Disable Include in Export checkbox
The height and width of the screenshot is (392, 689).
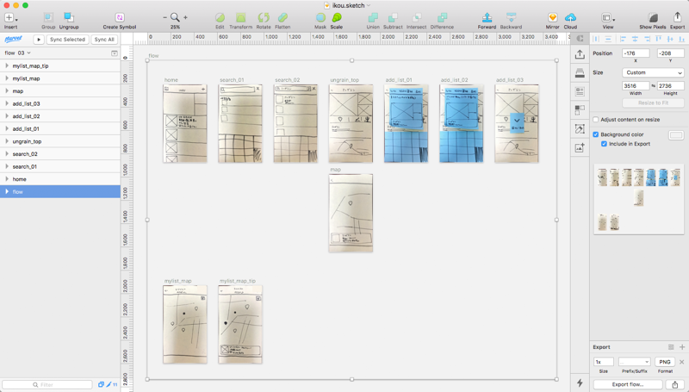tap(604, 144)
